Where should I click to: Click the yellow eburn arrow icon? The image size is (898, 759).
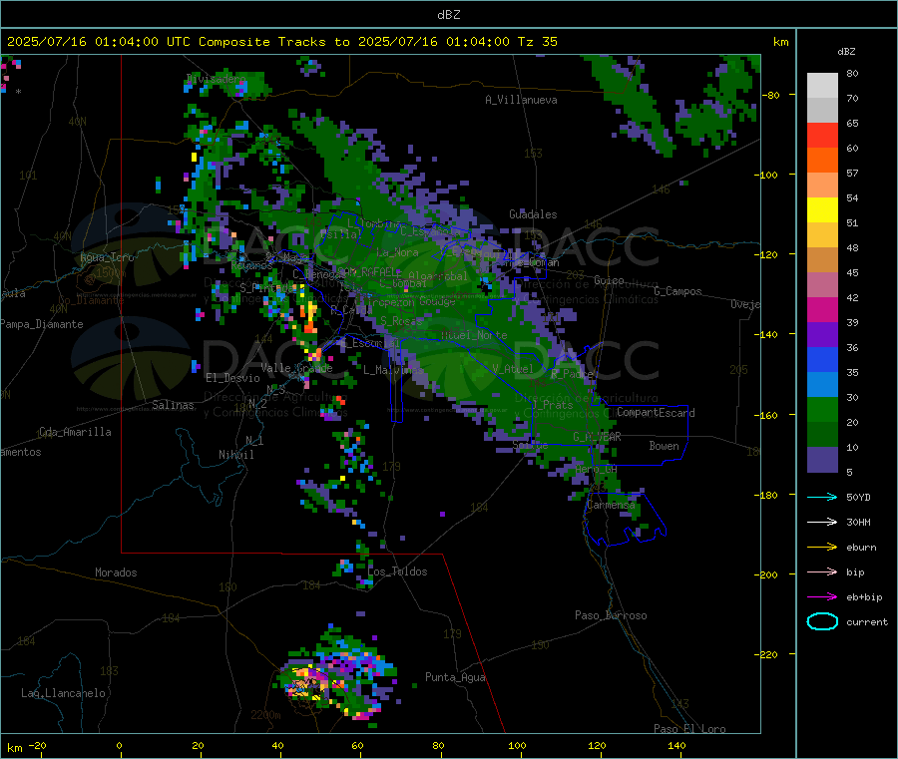822,548
